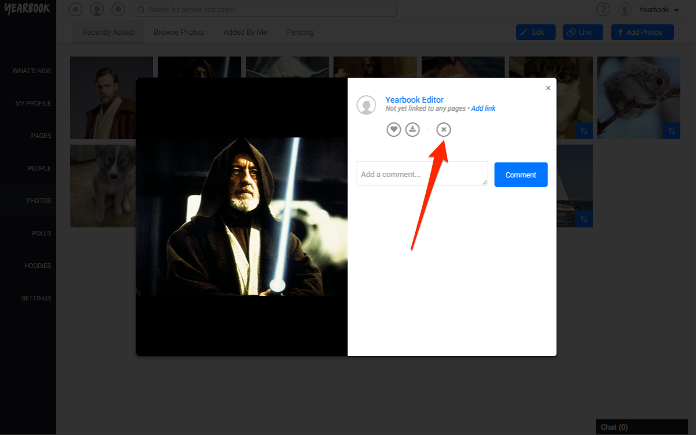696x435 pixels.
Task: Click the blue Comment button
Action: [x=521, y=175]
